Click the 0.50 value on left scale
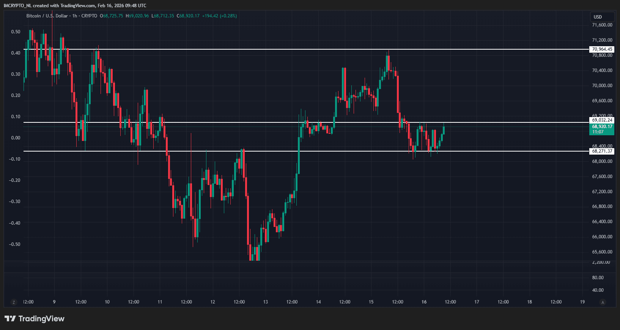 click(x=16, y=32)
